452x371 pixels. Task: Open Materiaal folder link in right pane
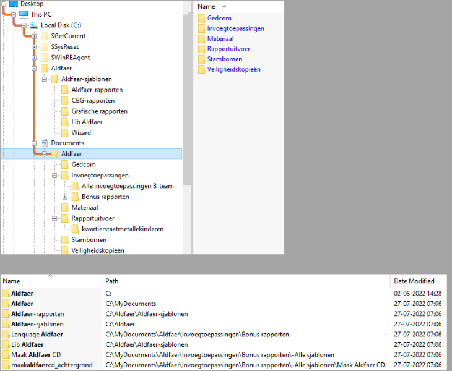click(x=220, y=39)
